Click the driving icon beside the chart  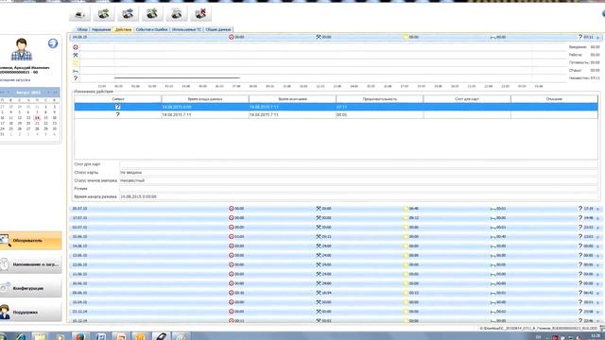[x=76, y=47]
